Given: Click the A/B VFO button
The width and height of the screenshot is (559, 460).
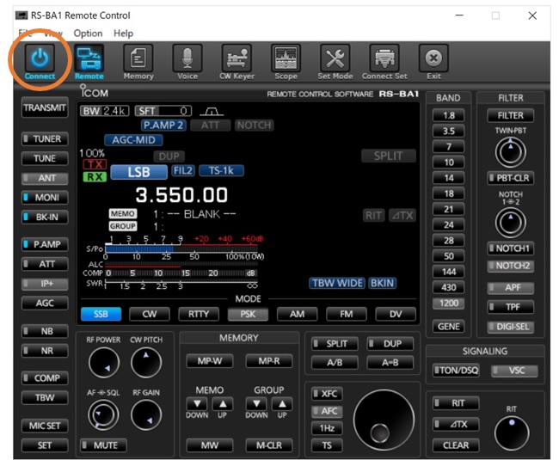Looking at the screenshot, I should point(335,363).
